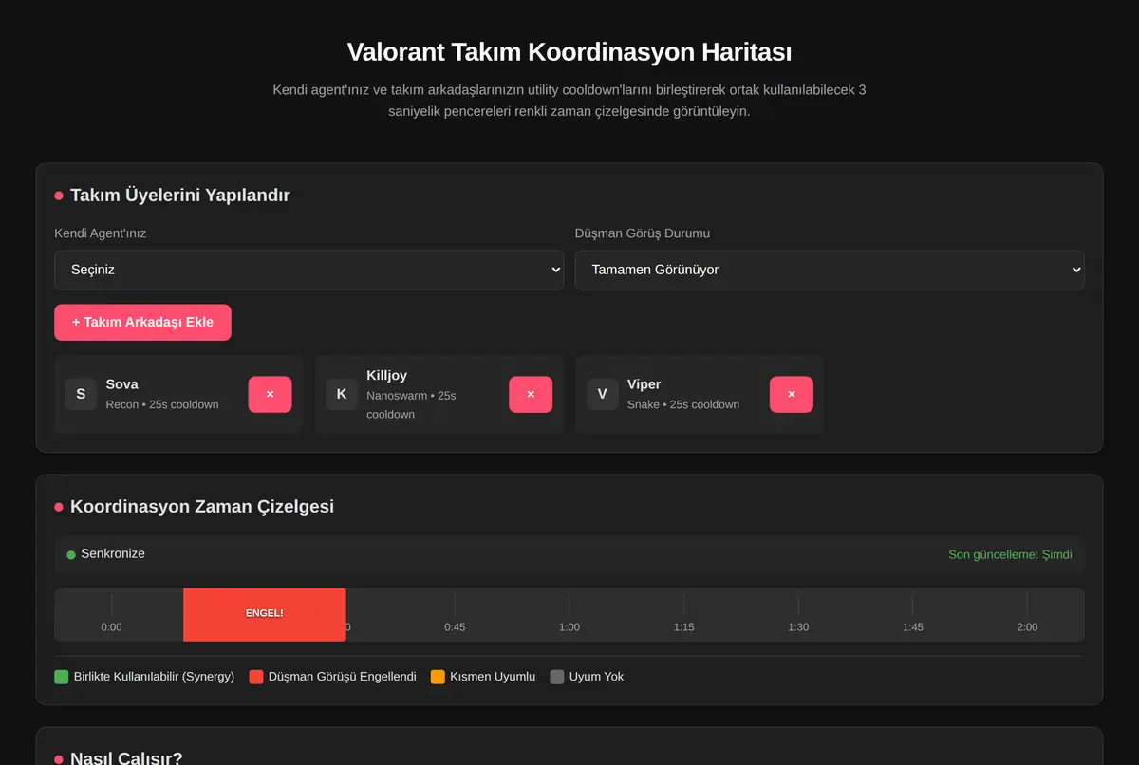Click the Viper avatar icon V
Viewport: 1139px width, 765px height.
click(602, 394)
